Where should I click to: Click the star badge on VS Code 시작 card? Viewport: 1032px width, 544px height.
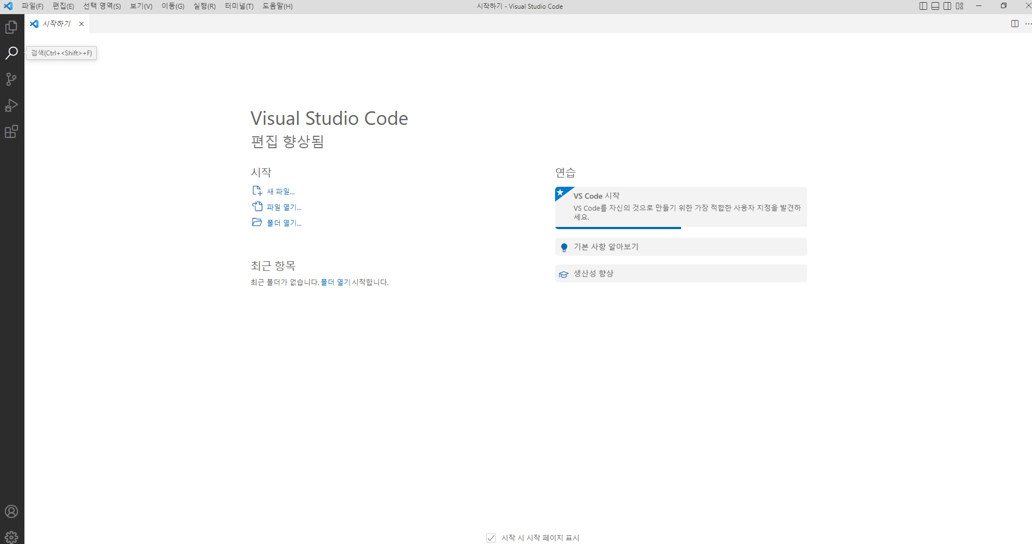561,193
